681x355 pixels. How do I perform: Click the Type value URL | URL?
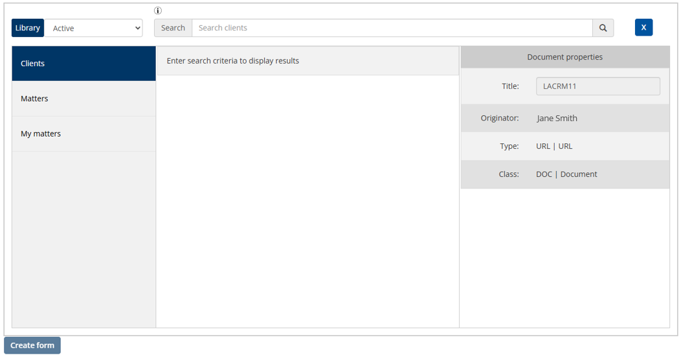[554, 146]
